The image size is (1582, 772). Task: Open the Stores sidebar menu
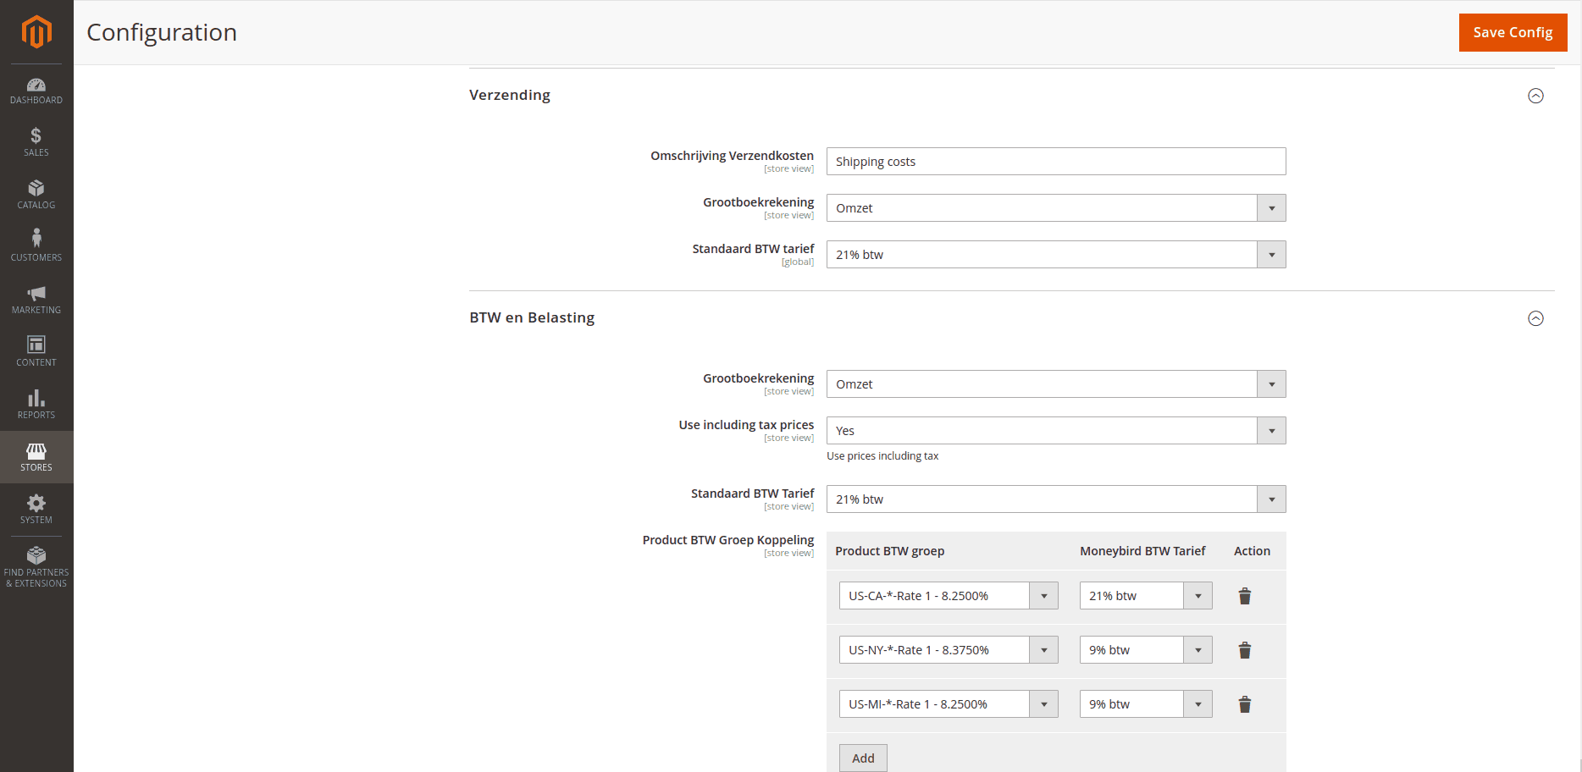click(36, 458)
